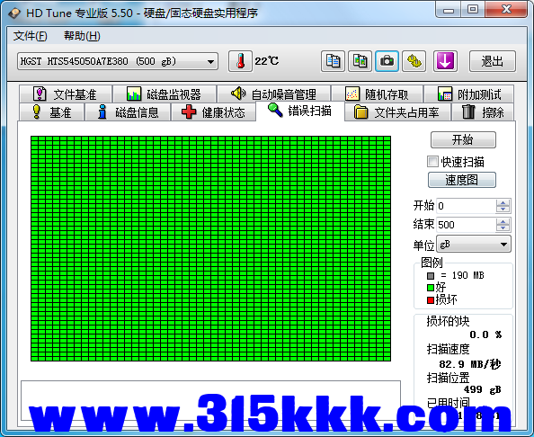
Task: Click the 退出 exit button
Action: [x=493, y=61]
